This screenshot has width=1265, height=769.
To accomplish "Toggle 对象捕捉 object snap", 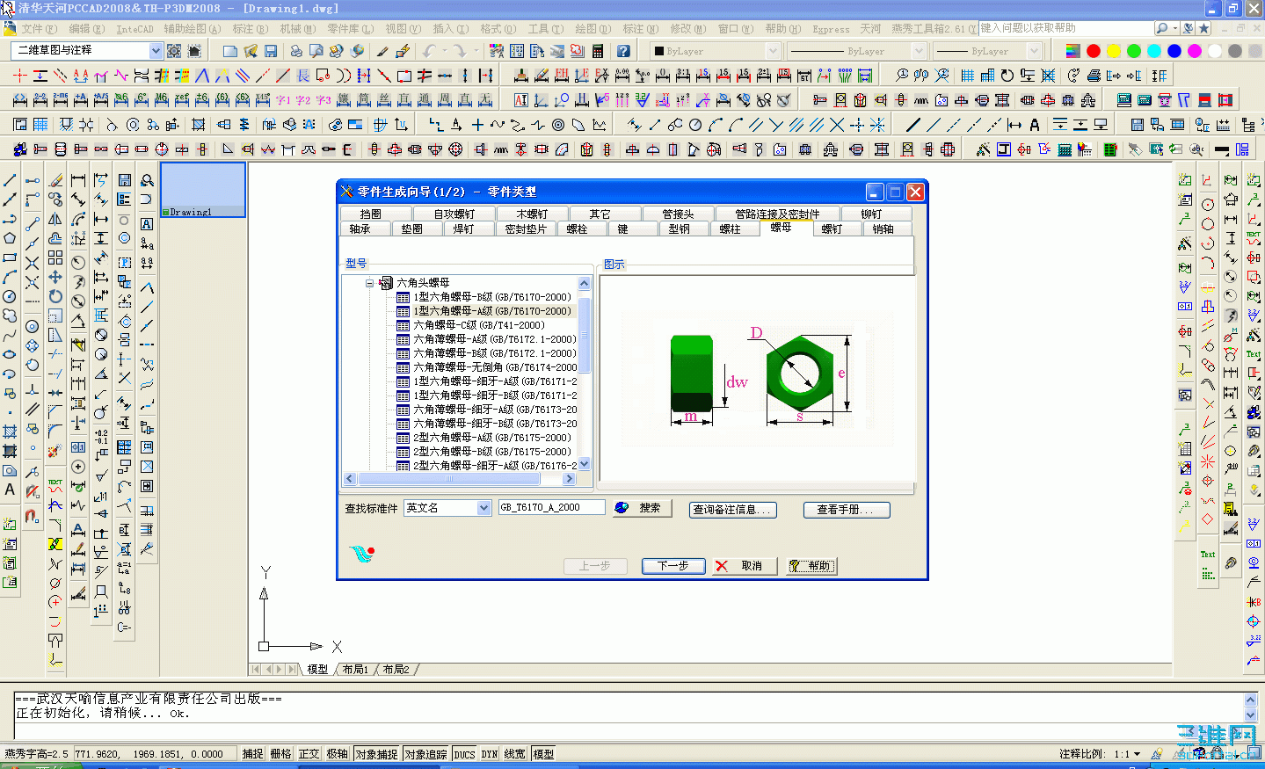I will point(376,754).
